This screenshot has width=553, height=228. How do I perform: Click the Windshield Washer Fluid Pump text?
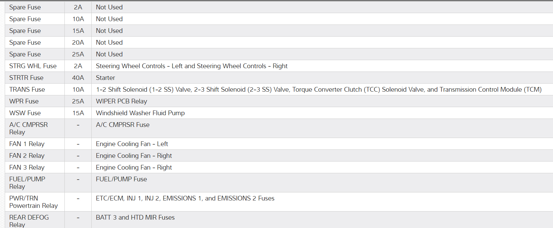[140, 113]
